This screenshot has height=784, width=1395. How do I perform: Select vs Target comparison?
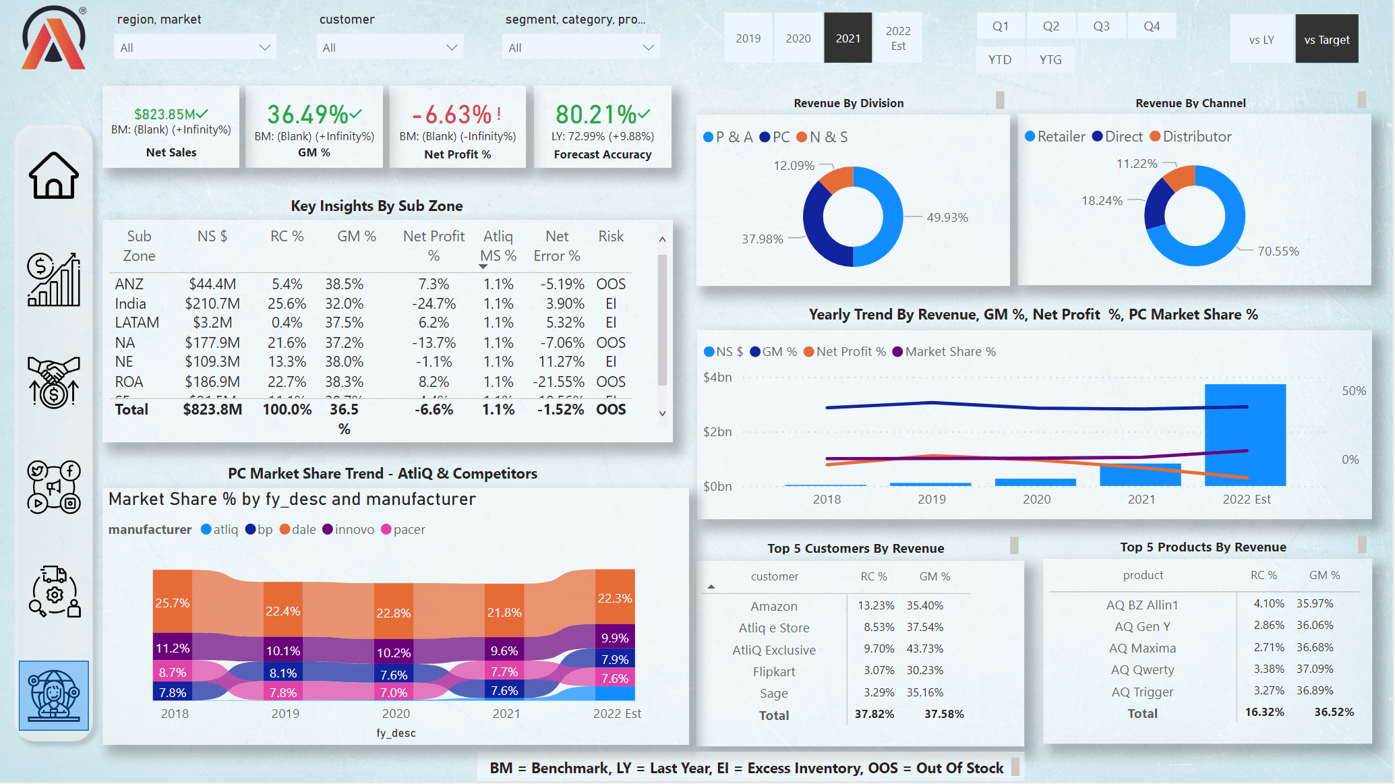[x=1326, y=40]
